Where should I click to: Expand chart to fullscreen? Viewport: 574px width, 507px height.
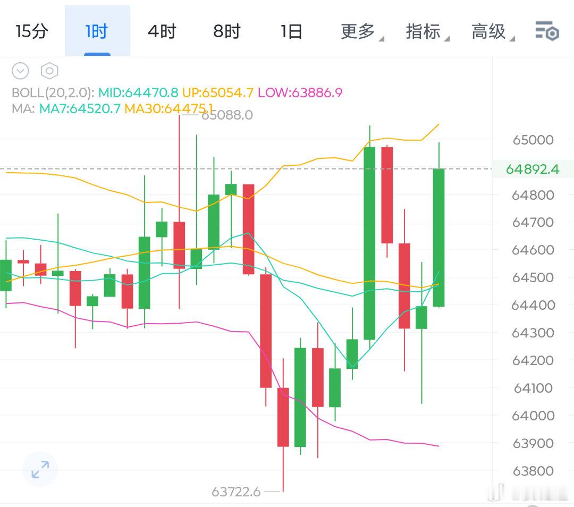coord(40,469)
